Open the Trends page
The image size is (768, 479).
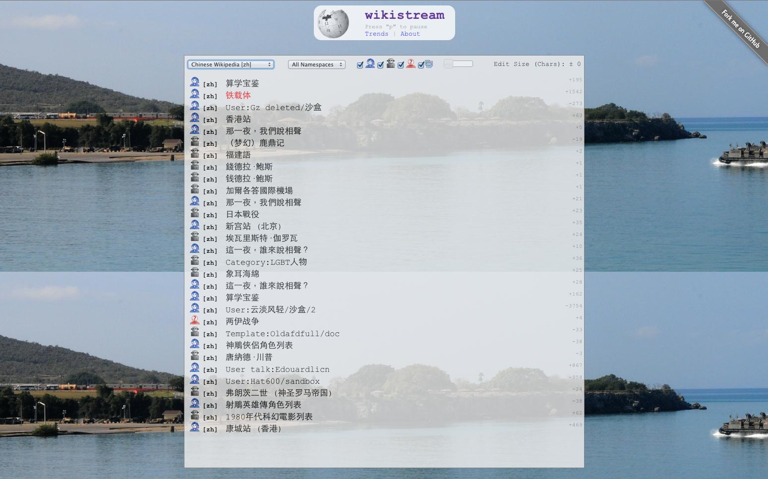click(376, 34)
